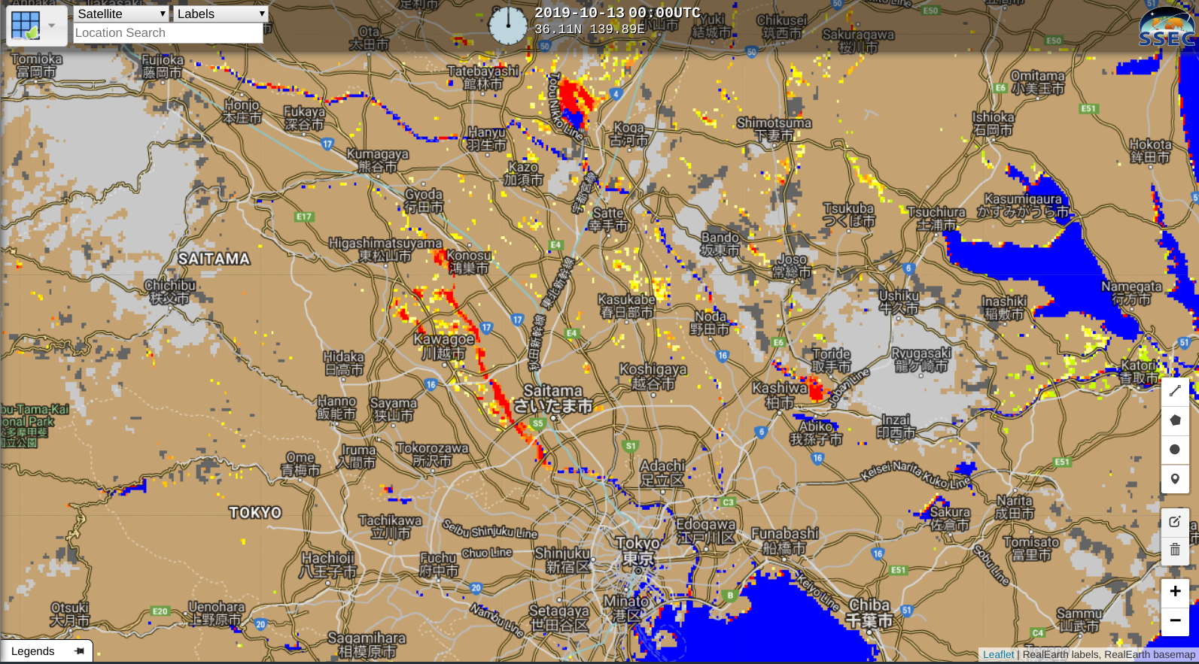The height and width of the screenshot is (664, 1199).
Task: Open the Satellite basemap dropdown
Action: tap(121, 14)
